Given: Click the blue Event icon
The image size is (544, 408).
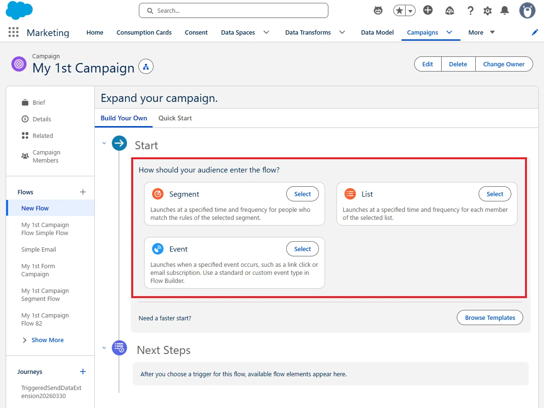Looking at the screenshot, I should coord(158,249).
